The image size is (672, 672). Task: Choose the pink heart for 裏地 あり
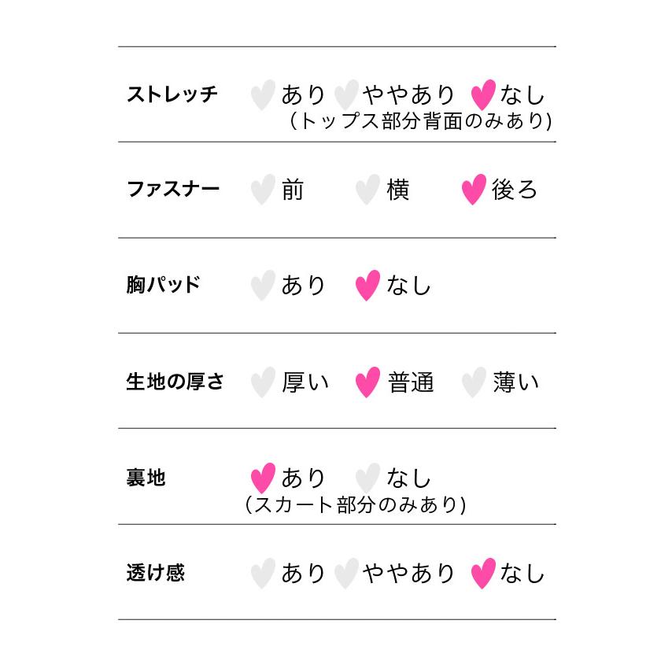(262, 478)
